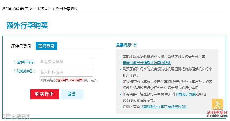Go to 首页 in breadcrumb
This screenshot has height=121, width=230.
point(28,9)
